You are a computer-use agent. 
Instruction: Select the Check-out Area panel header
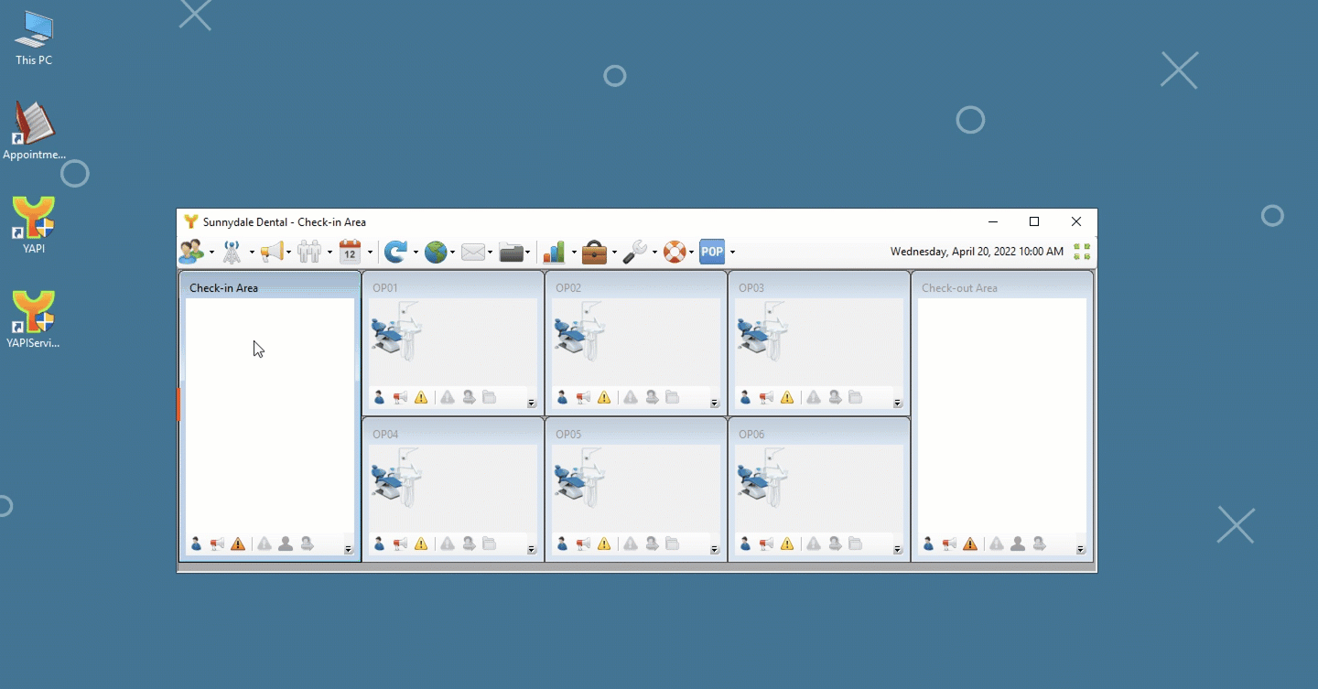point(1002,287)
